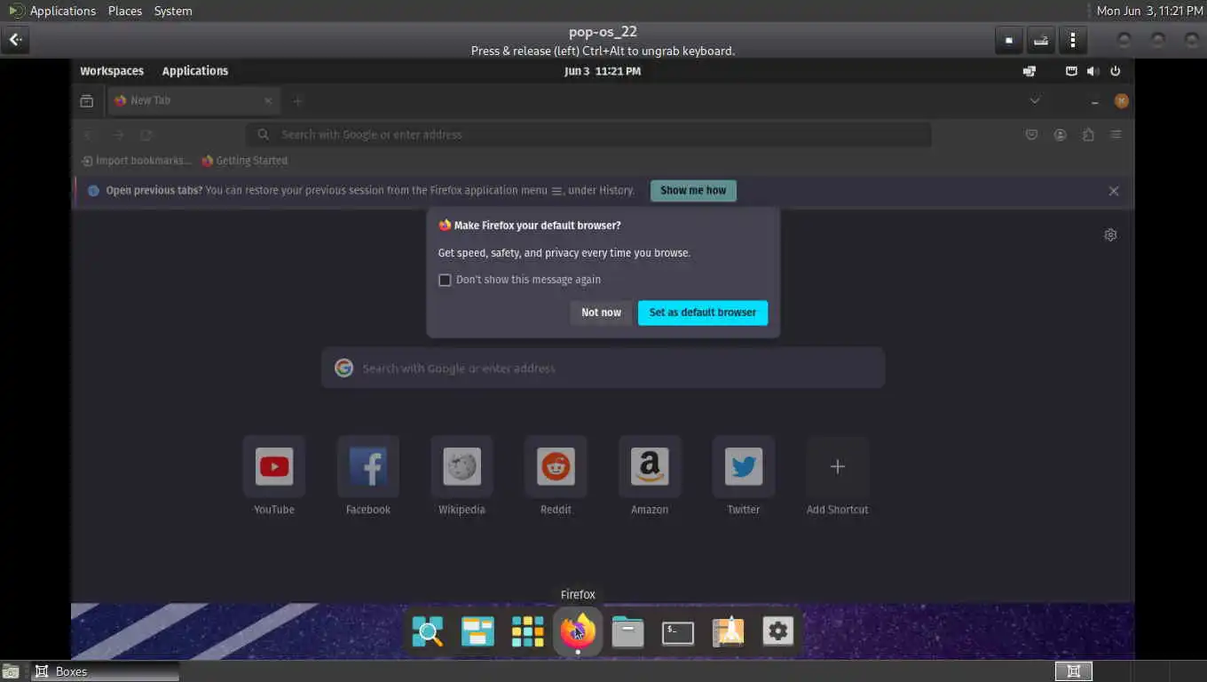Viewport: 1207px width, 682px height.
Task: Click Set as default browser
Action: pos(703,313)
